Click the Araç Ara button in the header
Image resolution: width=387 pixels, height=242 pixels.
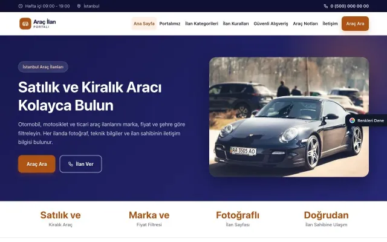click(x=355, y=24)
